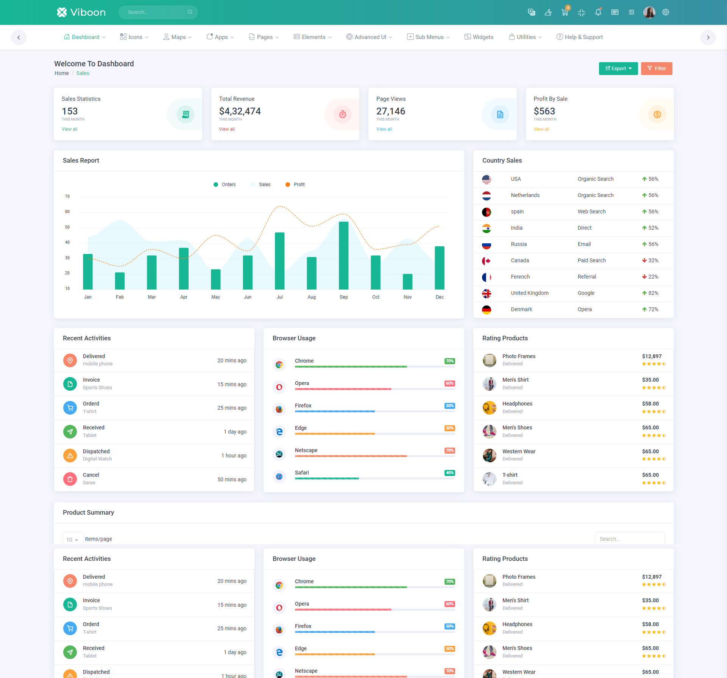The image size is (727, 678).
Task: Open the messages icon in header
Action: [x=615, y=12]
